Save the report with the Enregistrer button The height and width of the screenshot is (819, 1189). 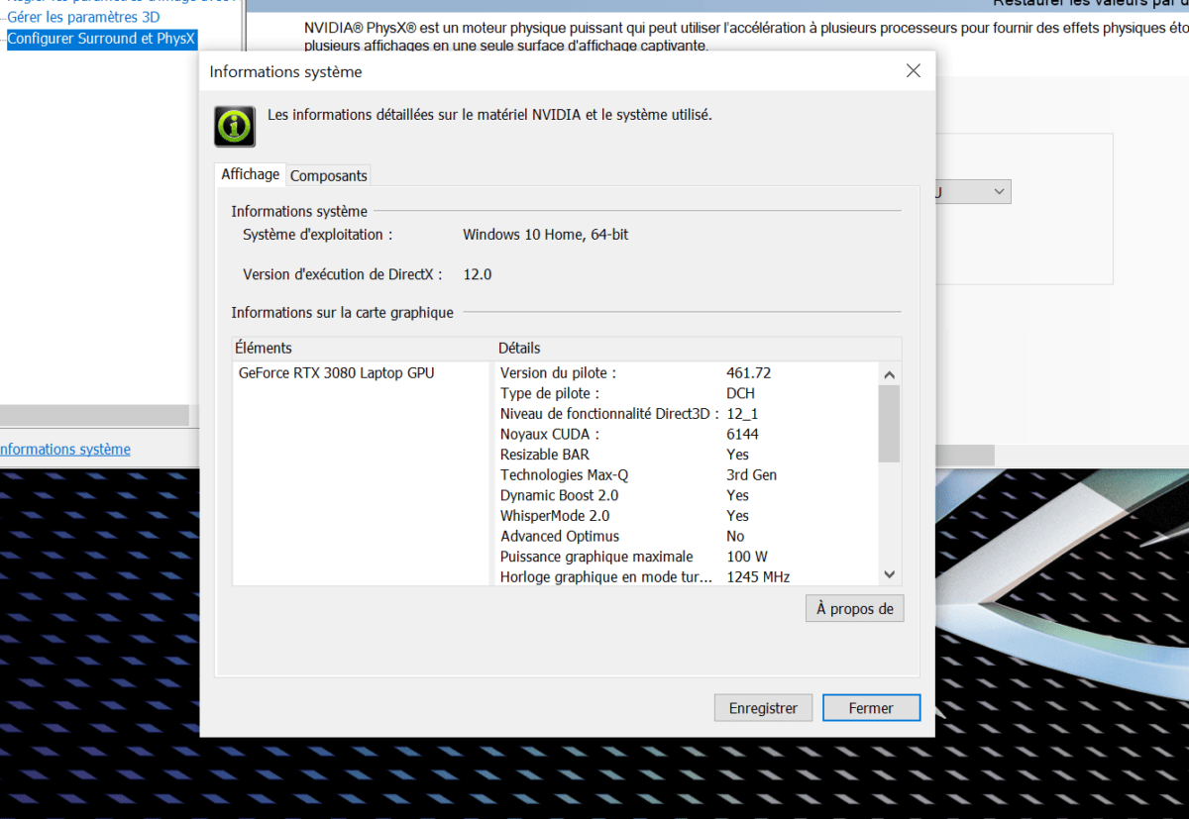(x=763, y=708)
